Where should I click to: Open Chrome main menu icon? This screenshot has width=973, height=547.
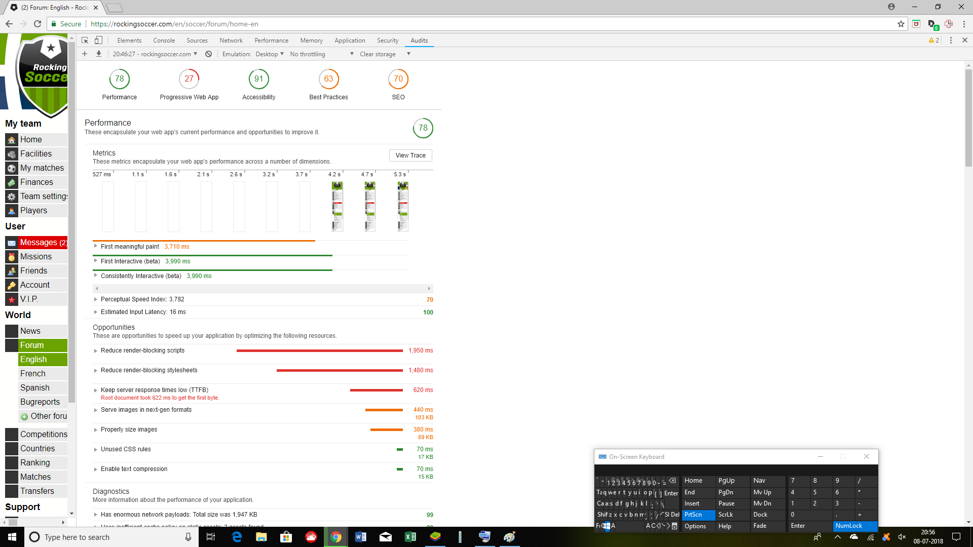click(964, 24)
